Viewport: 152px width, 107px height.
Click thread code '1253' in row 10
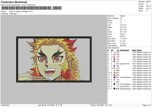pos(134,73)
